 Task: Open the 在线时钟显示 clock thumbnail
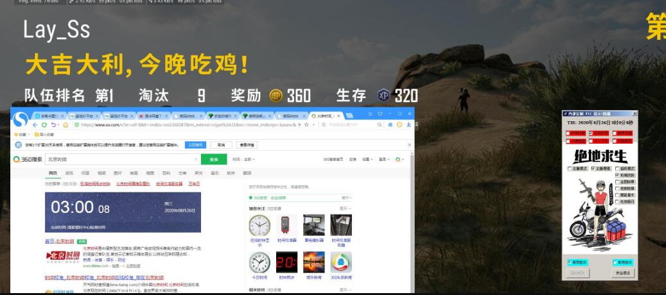(259, 226)
